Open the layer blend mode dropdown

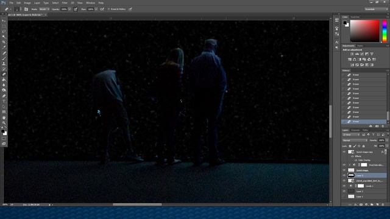[x=355, y=141]
